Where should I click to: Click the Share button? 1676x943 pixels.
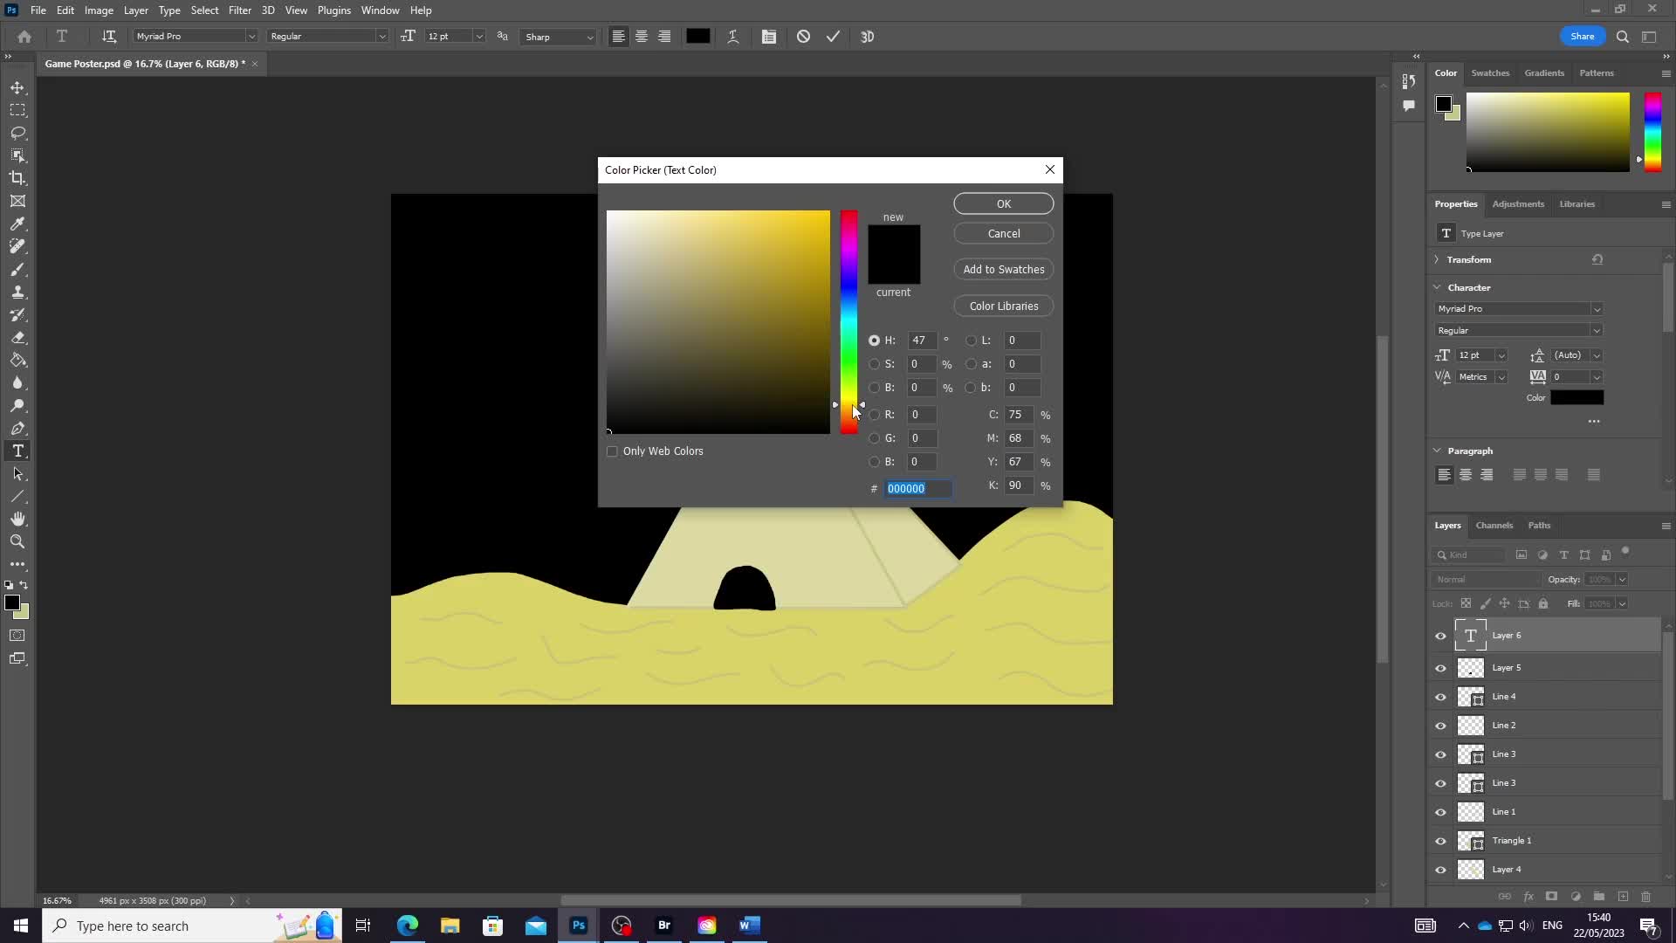coord(1583,37)
